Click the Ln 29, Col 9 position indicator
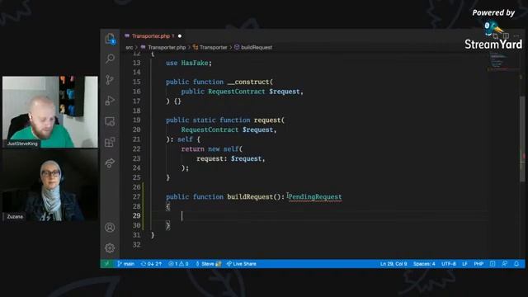Viewport: 528px width, 297px height. (394, 264)
